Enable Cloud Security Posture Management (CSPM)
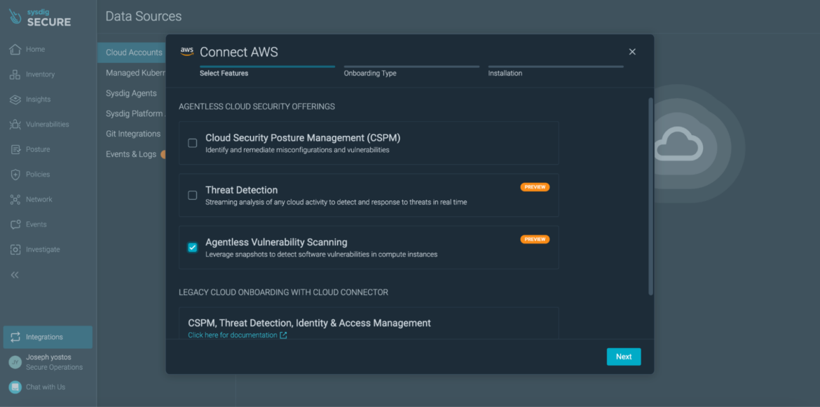 coord(192,143)
